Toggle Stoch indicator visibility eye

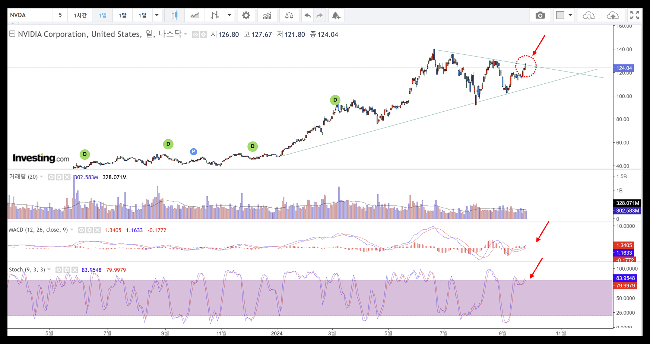coord(59,270)
